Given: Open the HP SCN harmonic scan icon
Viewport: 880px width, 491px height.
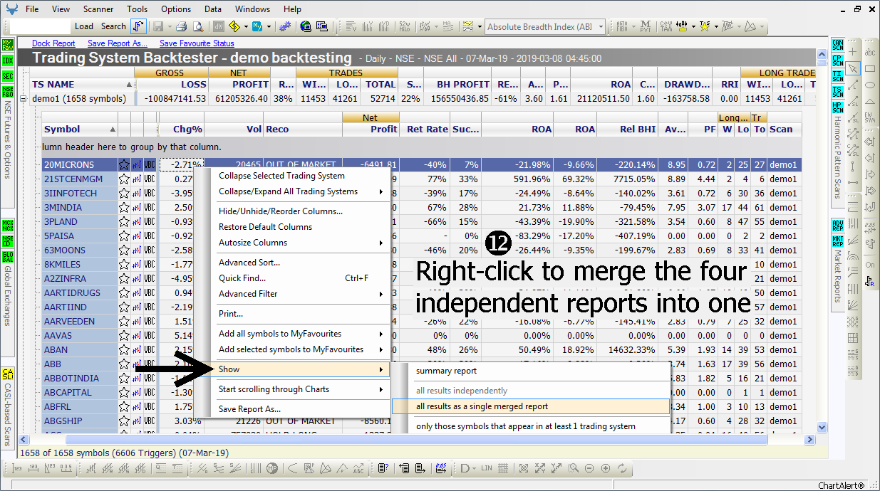Looking at the screenshot, I should tap(837, 107).
